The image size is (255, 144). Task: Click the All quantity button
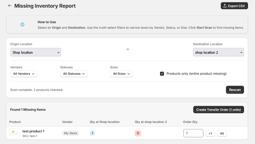coord(222,133)
